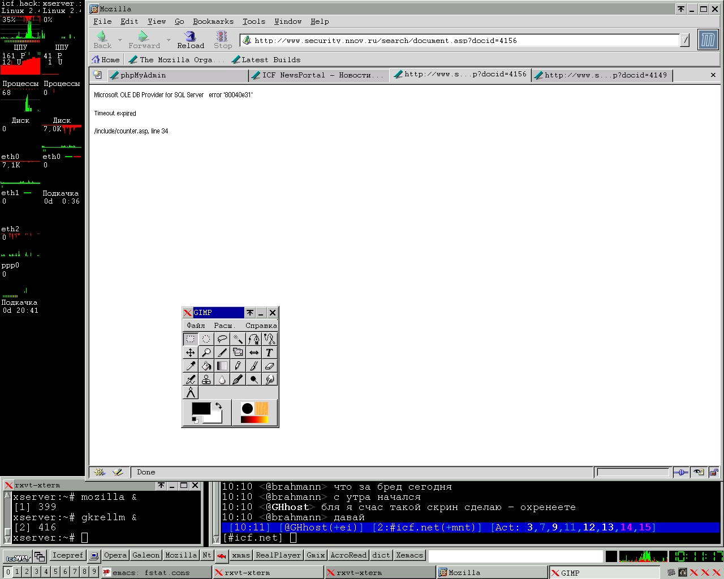Open The Mozilla Organization bookmark
The image size is (724, 579).
[x=176, y=60]
